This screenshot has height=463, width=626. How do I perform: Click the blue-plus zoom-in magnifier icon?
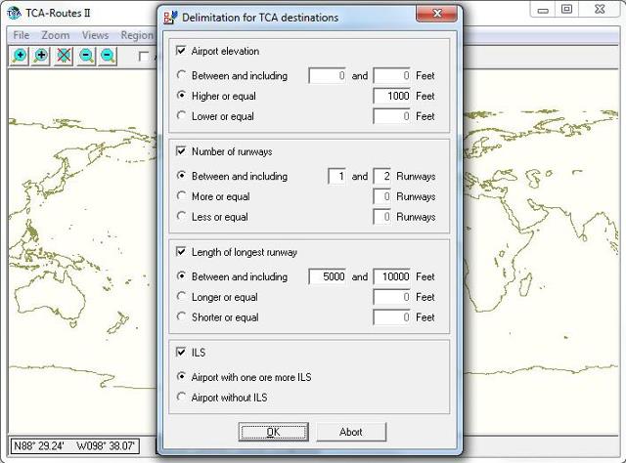[x=20, y=56]
